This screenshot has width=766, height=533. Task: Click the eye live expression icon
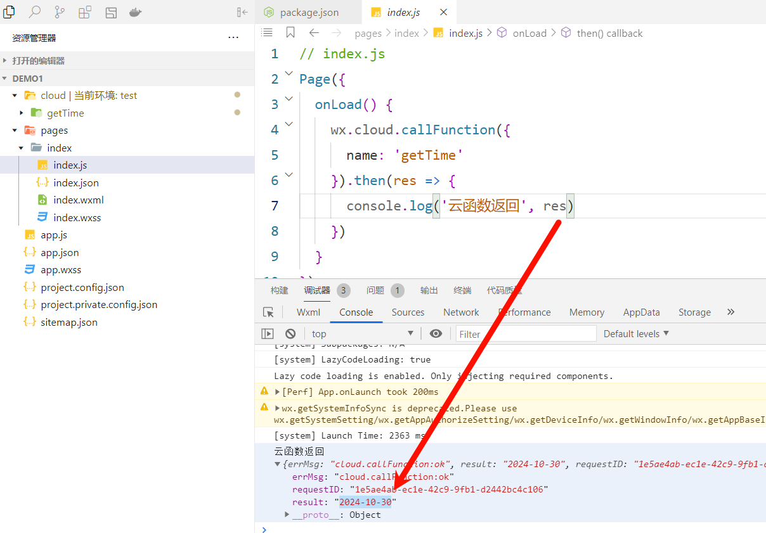436,334
